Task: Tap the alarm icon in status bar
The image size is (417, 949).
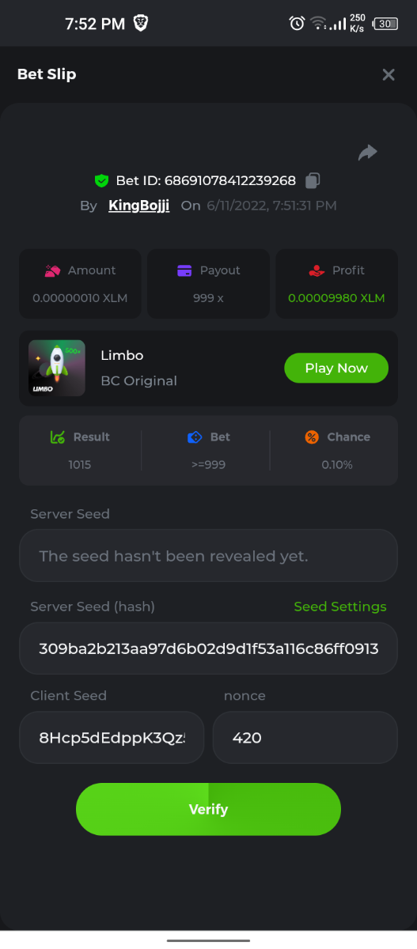Action: click(x=297, y=23)
